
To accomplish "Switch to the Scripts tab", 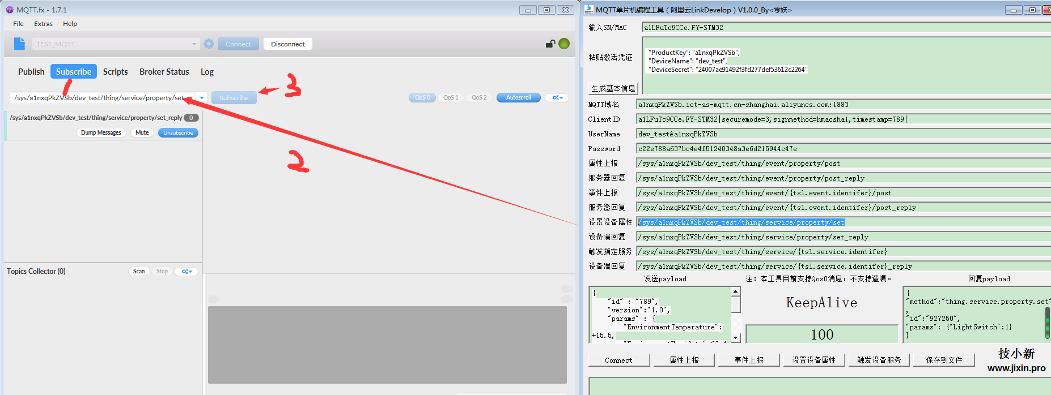I will click(115, 72).
